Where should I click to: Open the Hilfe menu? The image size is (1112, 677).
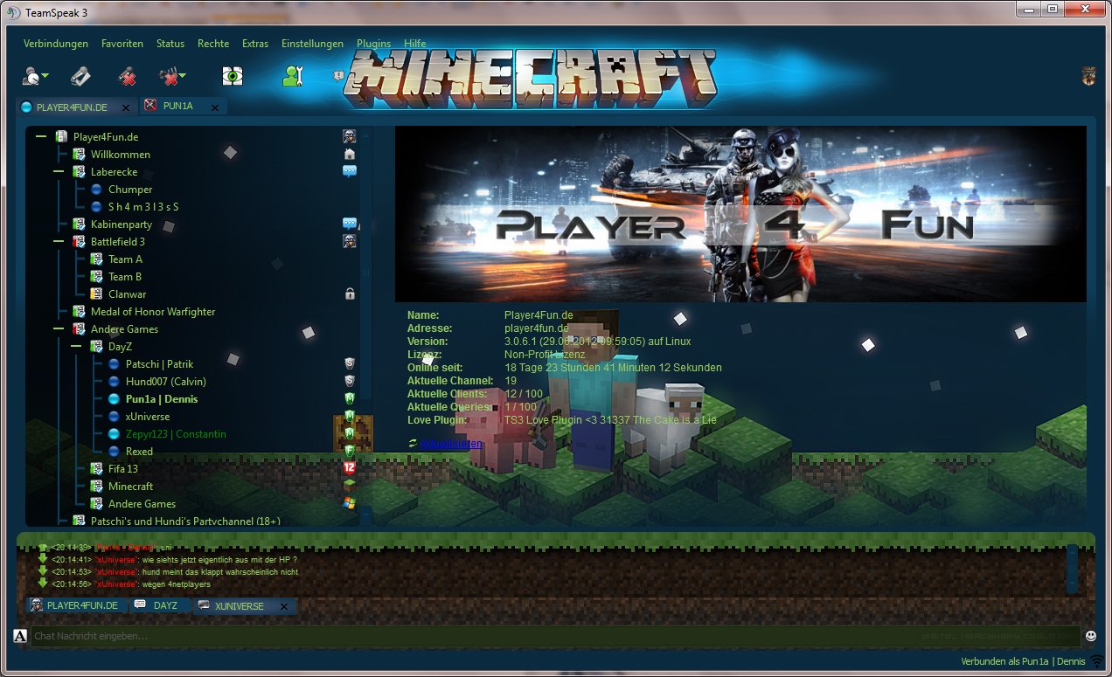tap(415, 44)
